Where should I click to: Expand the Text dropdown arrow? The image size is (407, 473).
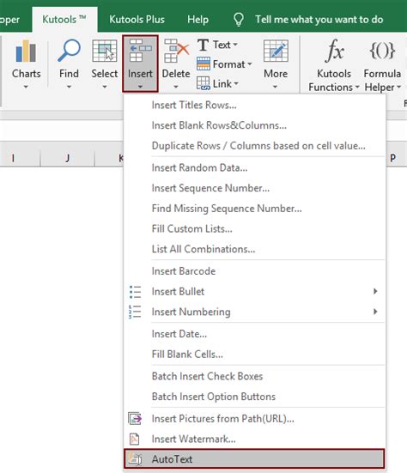(x=235, y=45)
